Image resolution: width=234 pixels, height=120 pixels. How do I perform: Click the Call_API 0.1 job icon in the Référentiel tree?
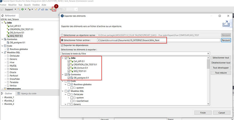click(x=8, y=26)
